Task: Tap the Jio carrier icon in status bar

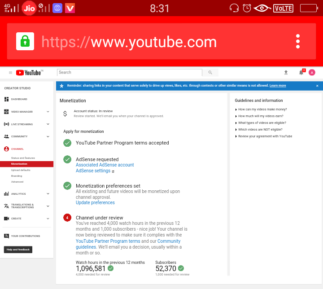Action: click(29, 8)
